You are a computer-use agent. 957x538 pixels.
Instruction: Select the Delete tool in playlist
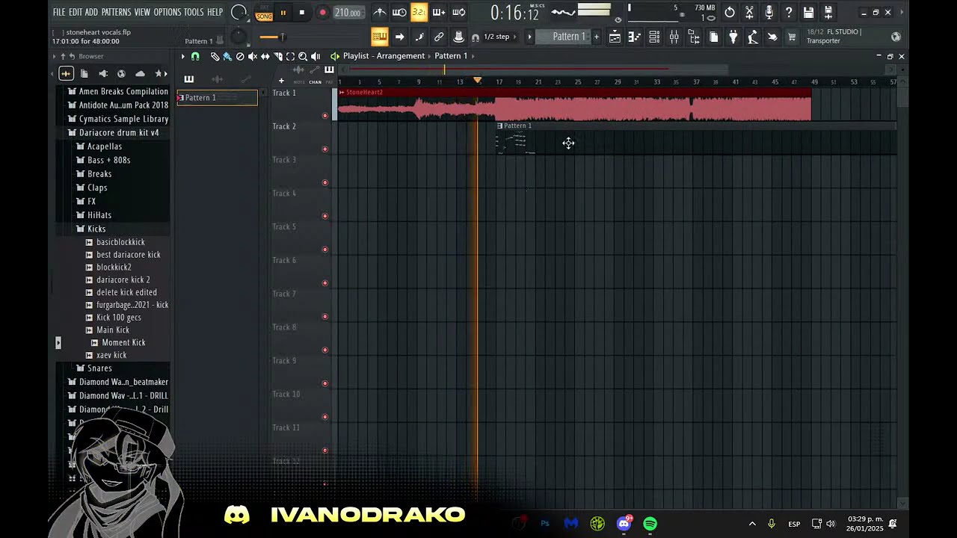click(240, 56)
